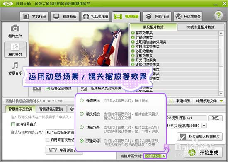The height and width of the screenshot is (162, 228).
Task: Click the gift box icon on 礼品包相册 tab
Action: (86, 17)
